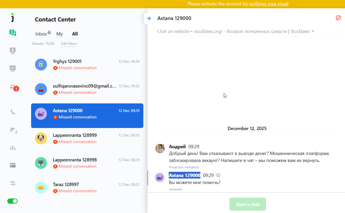The width and height of the screenshot is (345, 213).
Task: Click missed icon in Lappeenranta 128999 row
Action: [x=55, y=142]
